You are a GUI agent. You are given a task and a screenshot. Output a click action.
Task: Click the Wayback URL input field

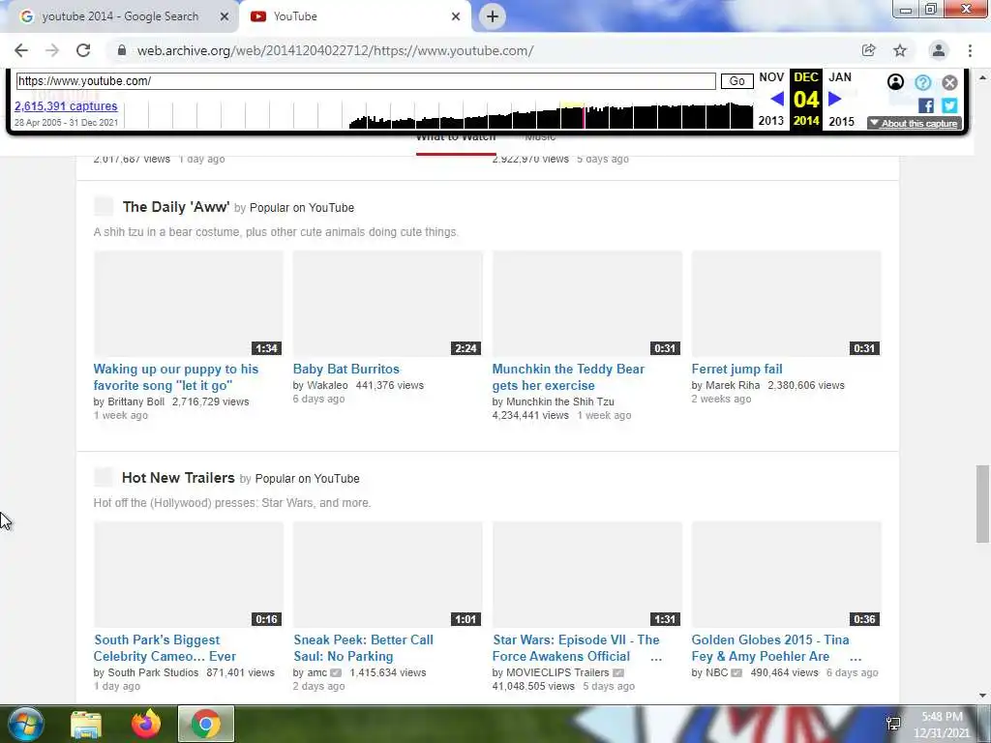tap(366, 81)
